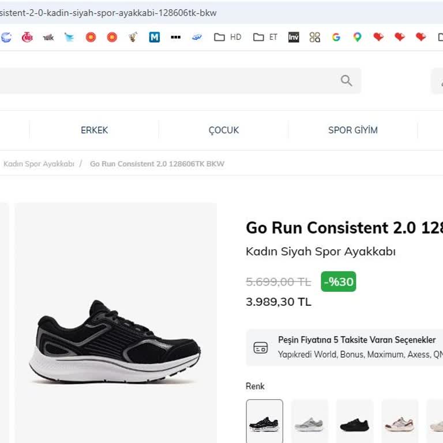Click the Renk label
443x443 pixels.
[255, 386]
